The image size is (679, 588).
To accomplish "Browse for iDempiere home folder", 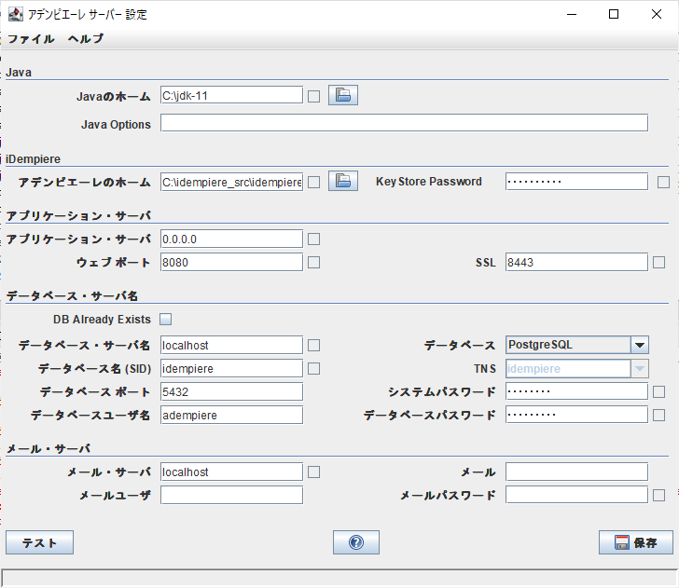I will click(x=343, y=182).
